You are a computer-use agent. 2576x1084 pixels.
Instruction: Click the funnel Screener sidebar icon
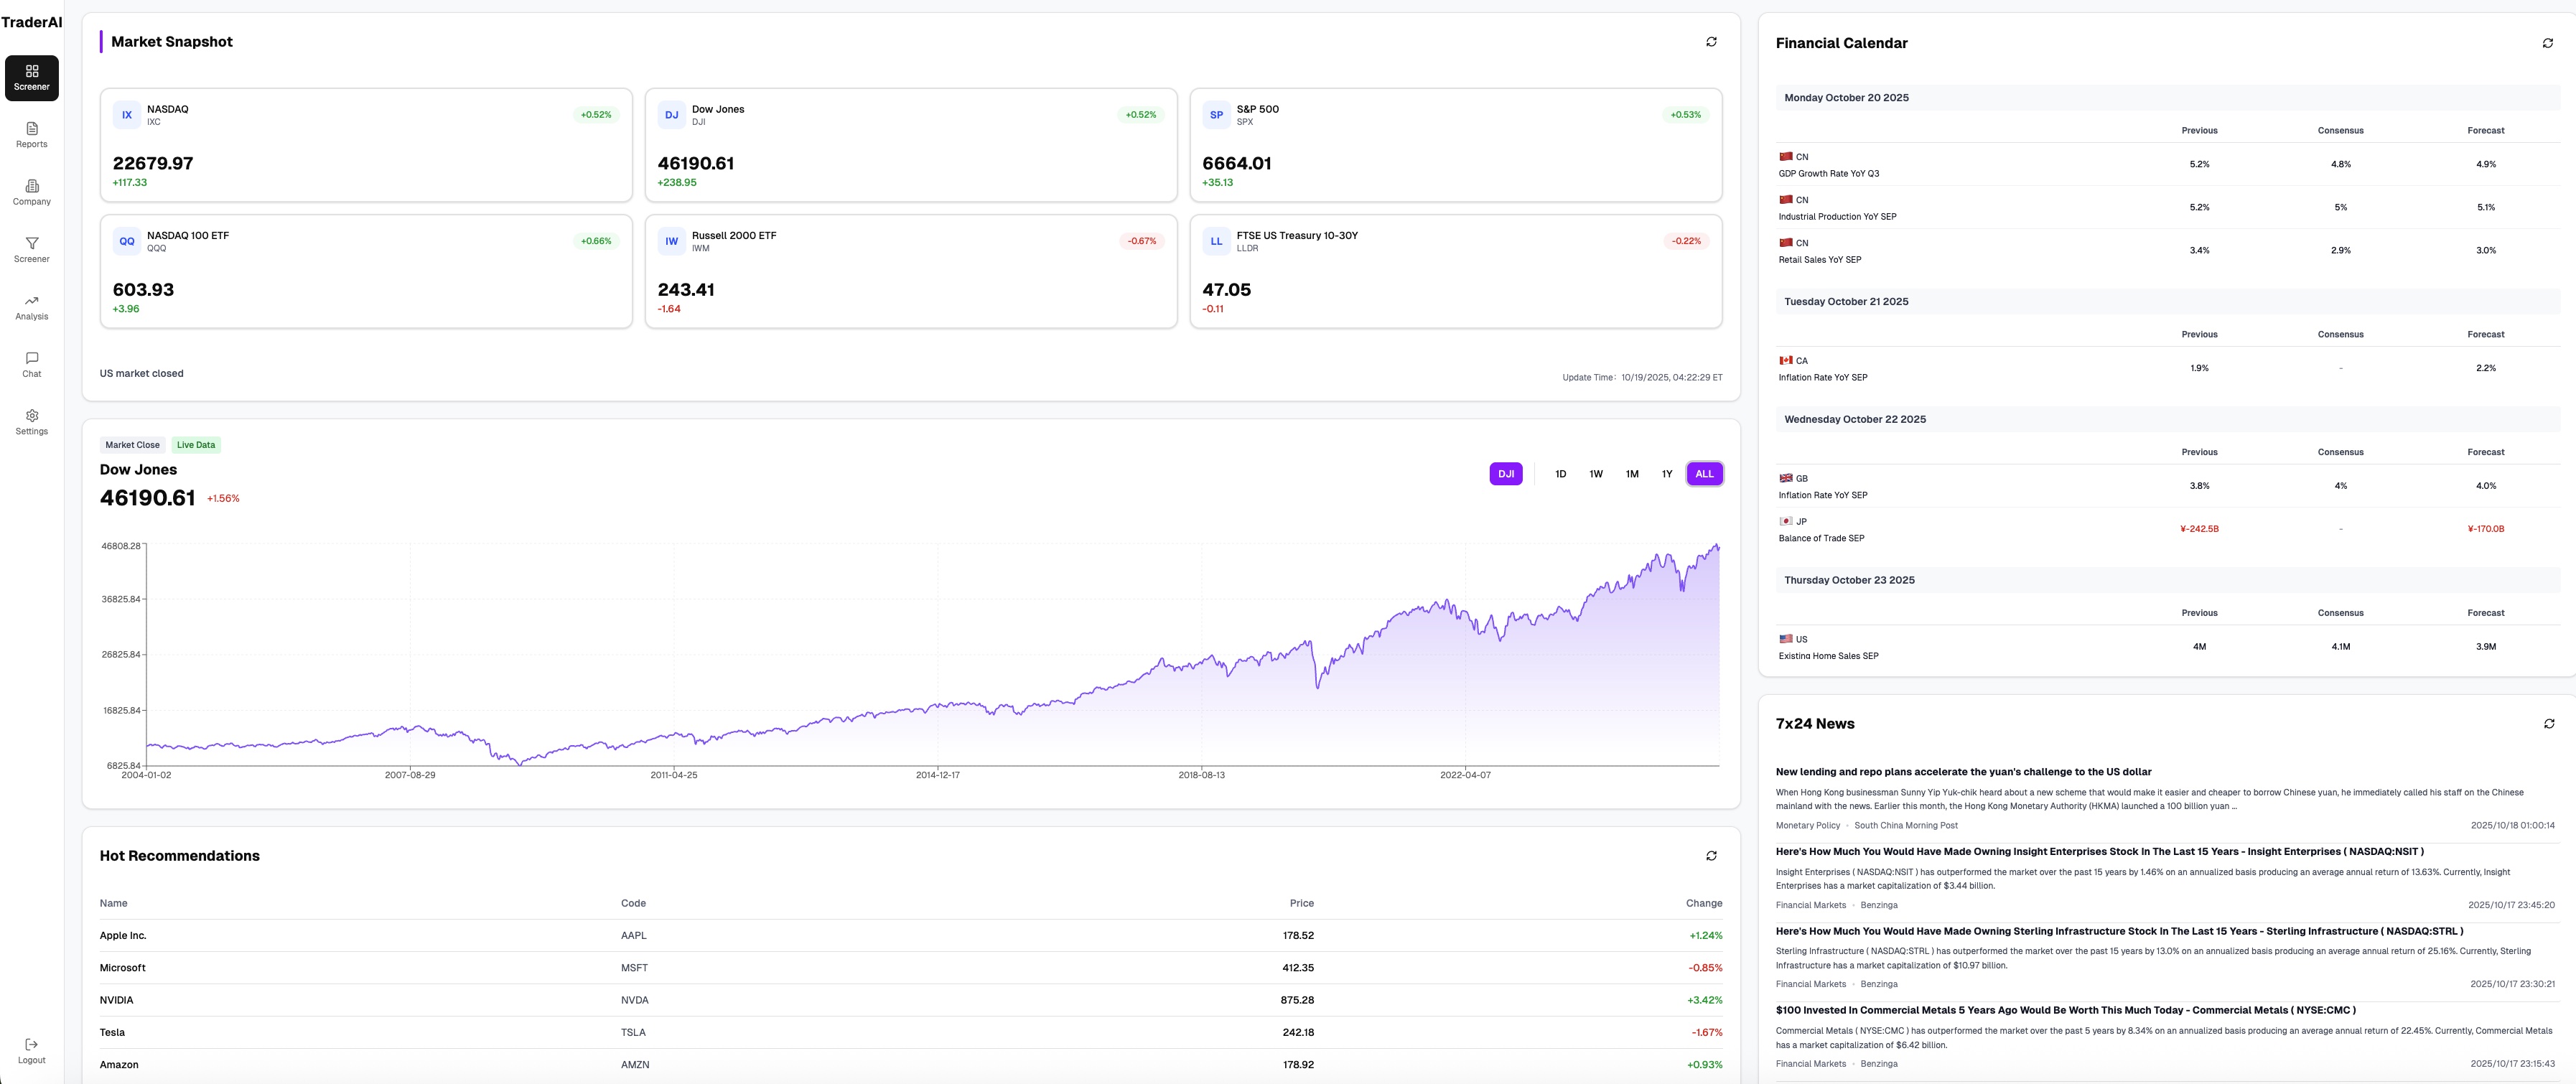(x=32, y=249)
